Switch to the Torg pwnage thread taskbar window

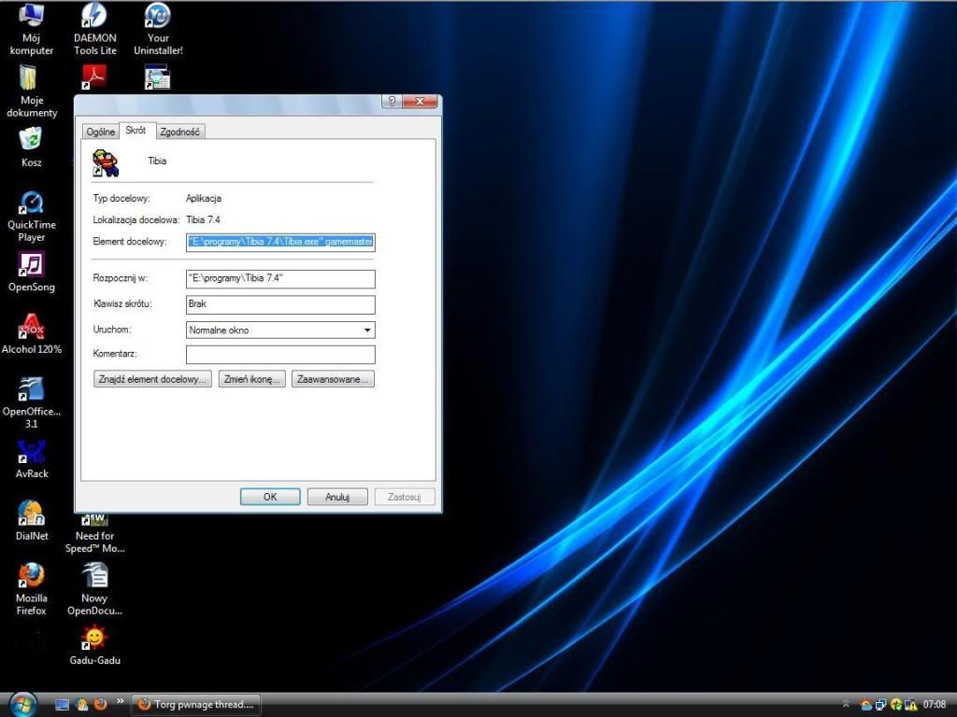point(196,705)
